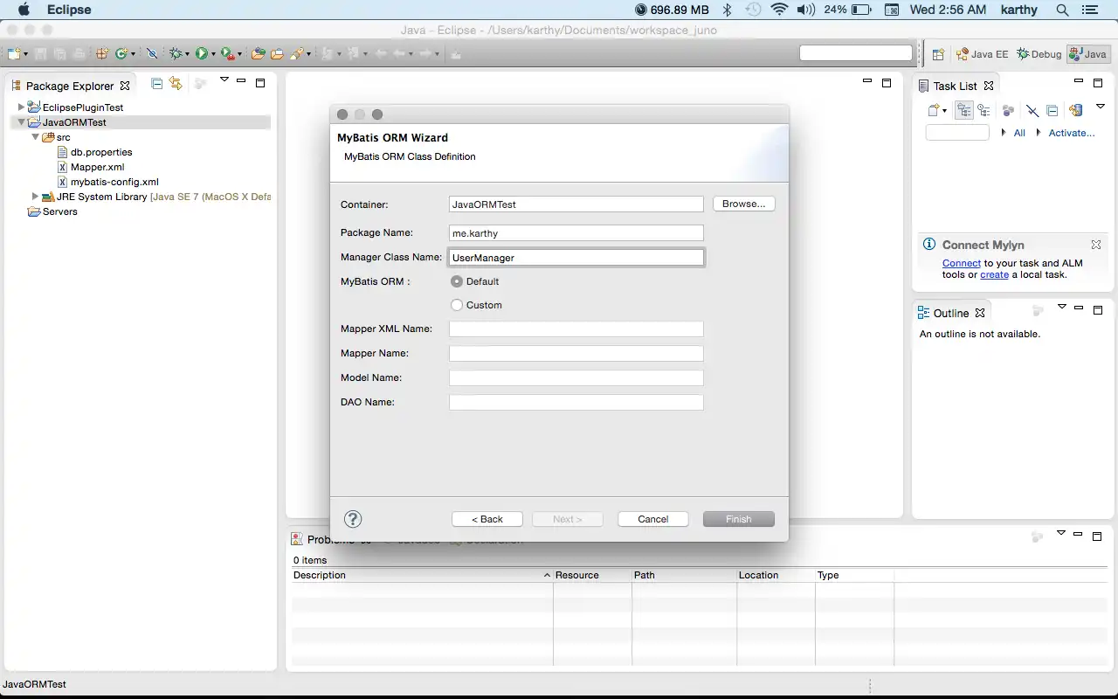This screenshot has height=699, width=1118.
Task: Click the Container input field
Action: [576, 204]
